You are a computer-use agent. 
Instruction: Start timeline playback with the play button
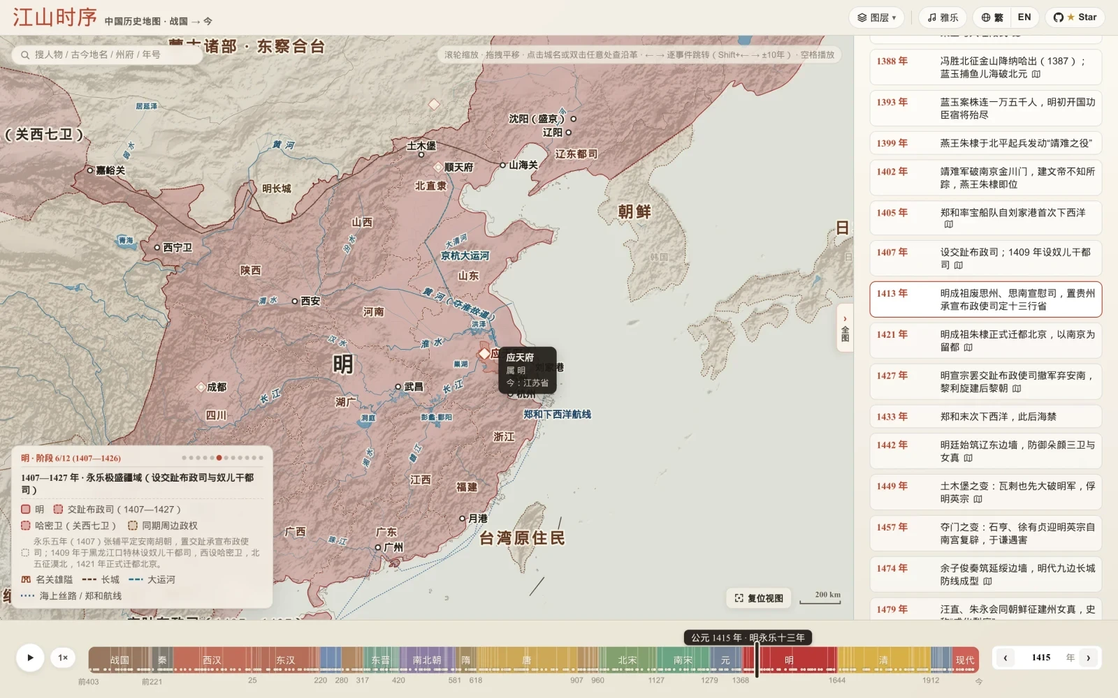tap(30, 658)
